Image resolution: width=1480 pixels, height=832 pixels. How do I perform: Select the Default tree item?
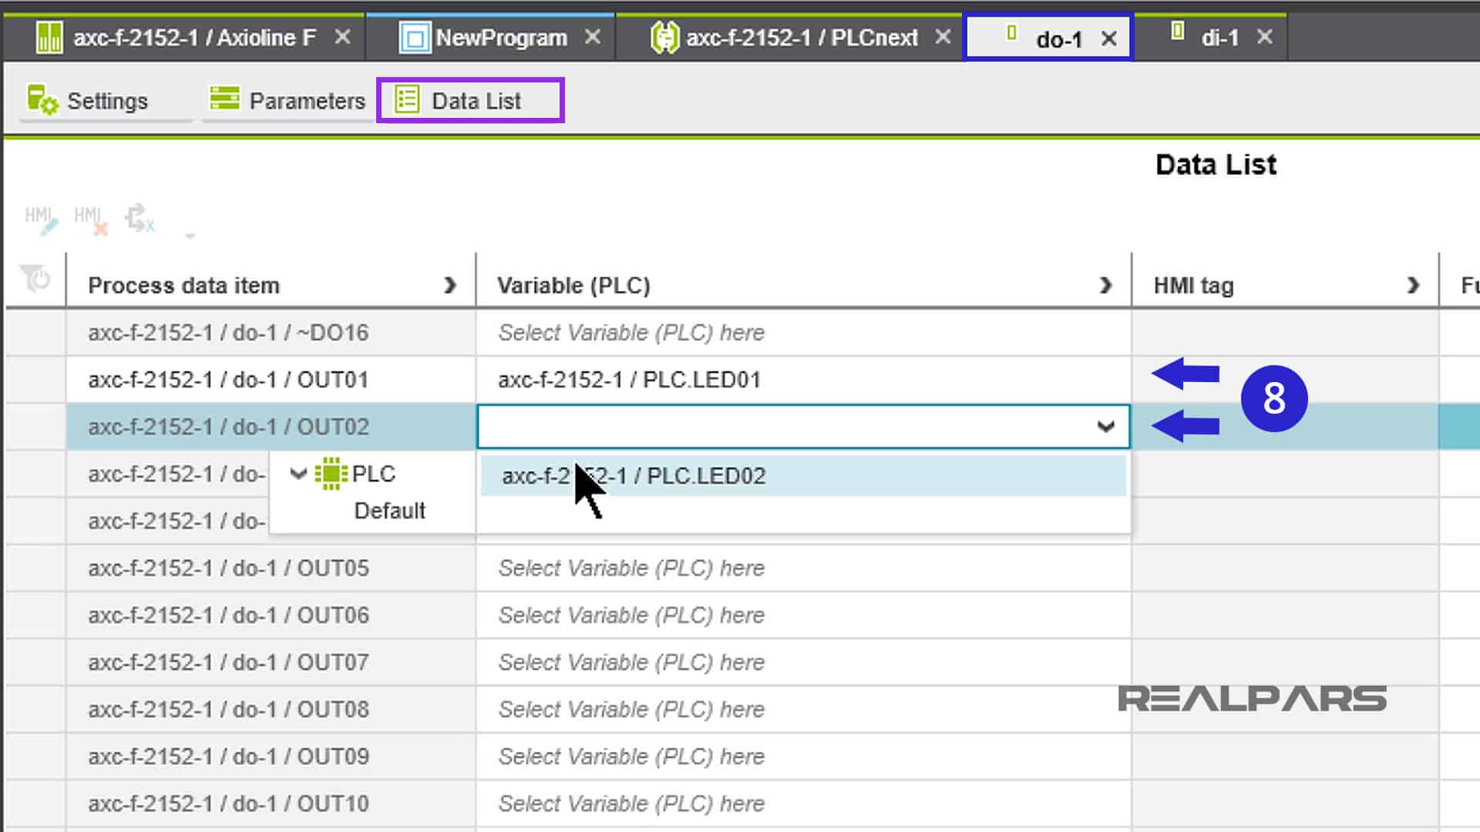pos(389,511)
